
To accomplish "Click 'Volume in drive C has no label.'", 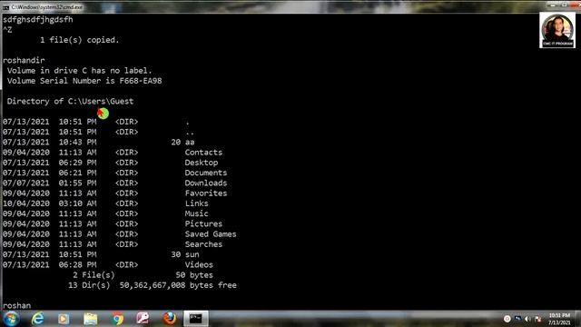I will (x=79, y=71).
